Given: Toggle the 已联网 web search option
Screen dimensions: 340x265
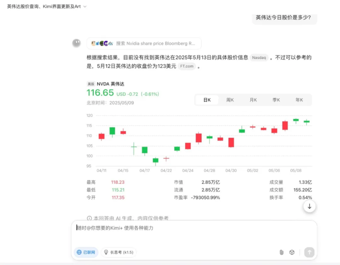Looking at the screenshot, I should click(86, 252).
